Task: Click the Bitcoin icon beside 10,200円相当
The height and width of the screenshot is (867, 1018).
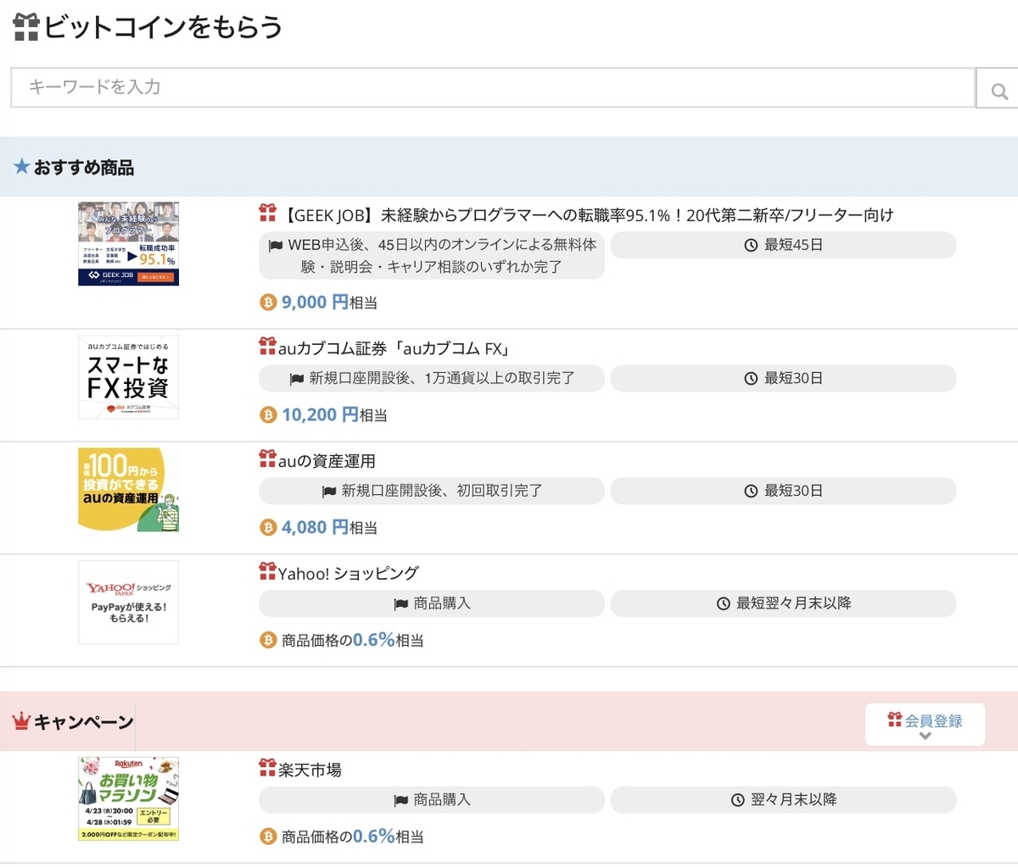Action: point(268,414)
